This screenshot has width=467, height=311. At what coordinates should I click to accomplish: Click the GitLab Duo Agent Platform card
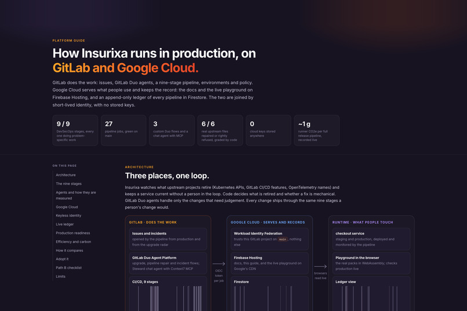tap(168, 263)
